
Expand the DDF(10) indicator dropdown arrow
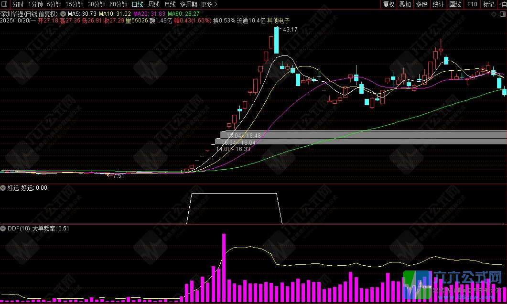pos(3,228)
